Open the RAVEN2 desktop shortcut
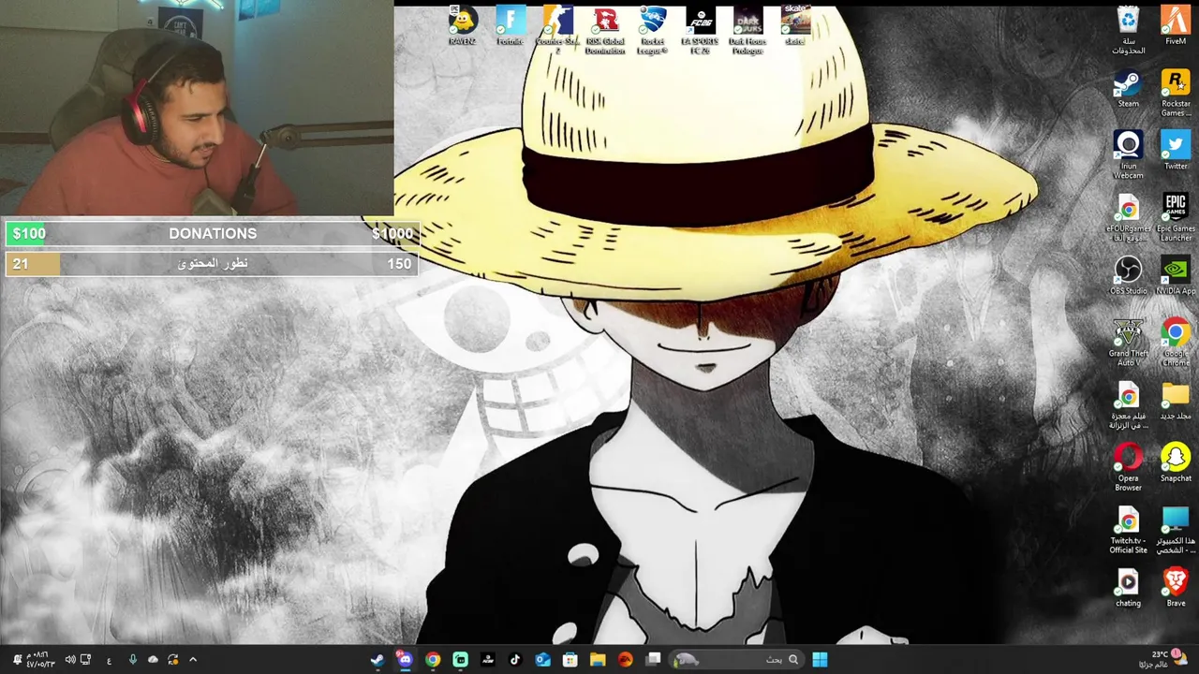This screenshot has height=674, width=1199. click(462, 26)
